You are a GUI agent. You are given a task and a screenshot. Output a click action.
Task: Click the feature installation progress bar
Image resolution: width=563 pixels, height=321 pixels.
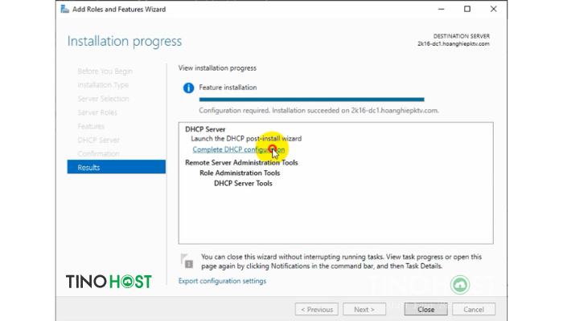tap(312, 100)
